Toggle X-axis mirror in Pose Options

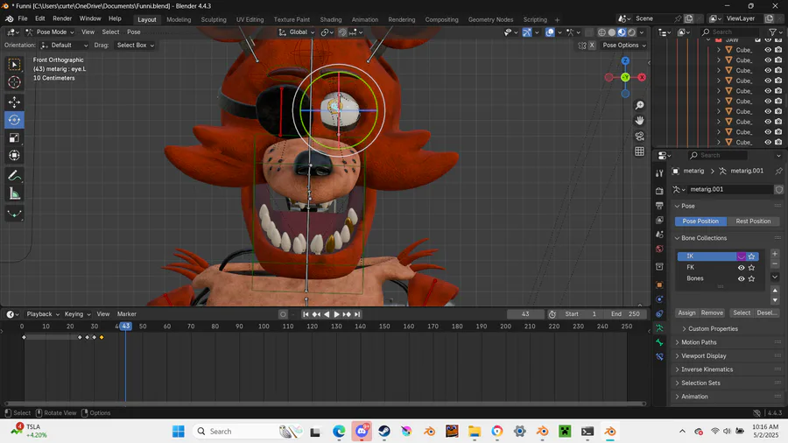[592, 46]
